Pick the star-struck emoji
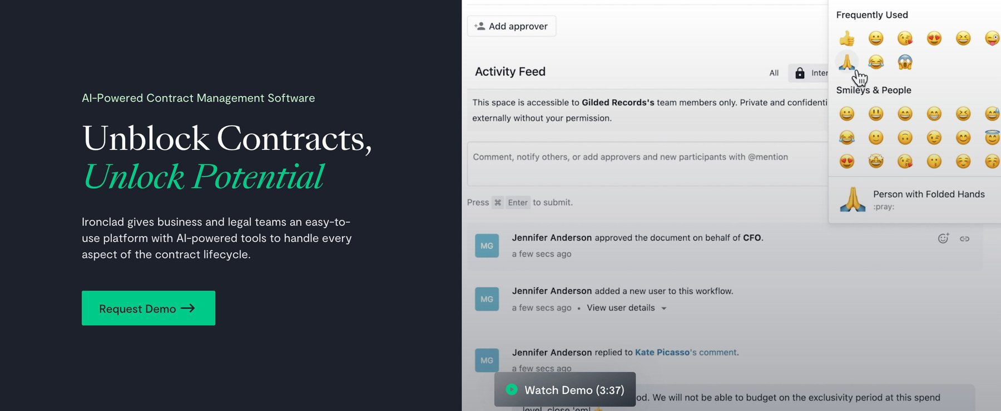1001x411 pixels. point(876,161)
